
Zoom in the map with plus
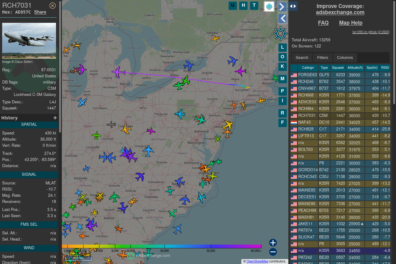tap(273, 243)
